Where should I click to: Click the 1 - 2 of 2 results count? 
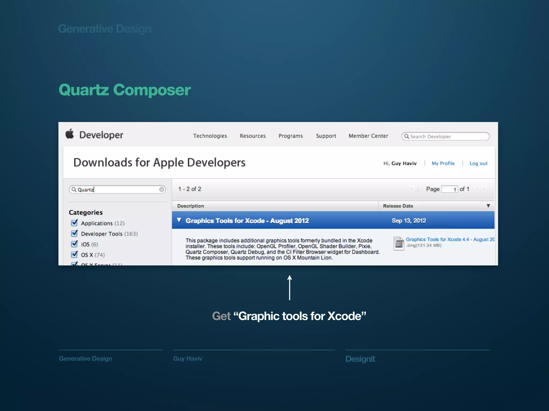(190, 189)
